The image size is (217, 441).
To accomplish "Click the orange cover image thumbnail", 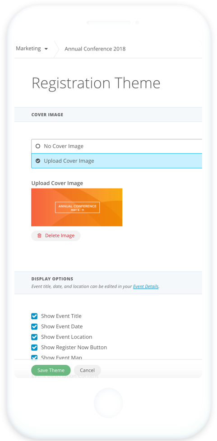I will (x=77, y=207).
